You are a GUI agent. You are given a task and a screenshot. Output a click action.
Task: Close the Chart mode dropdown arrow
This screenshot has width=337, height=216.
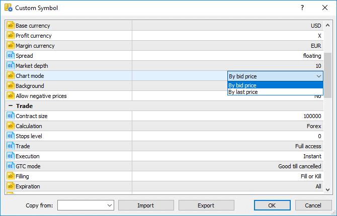(318, 76)
